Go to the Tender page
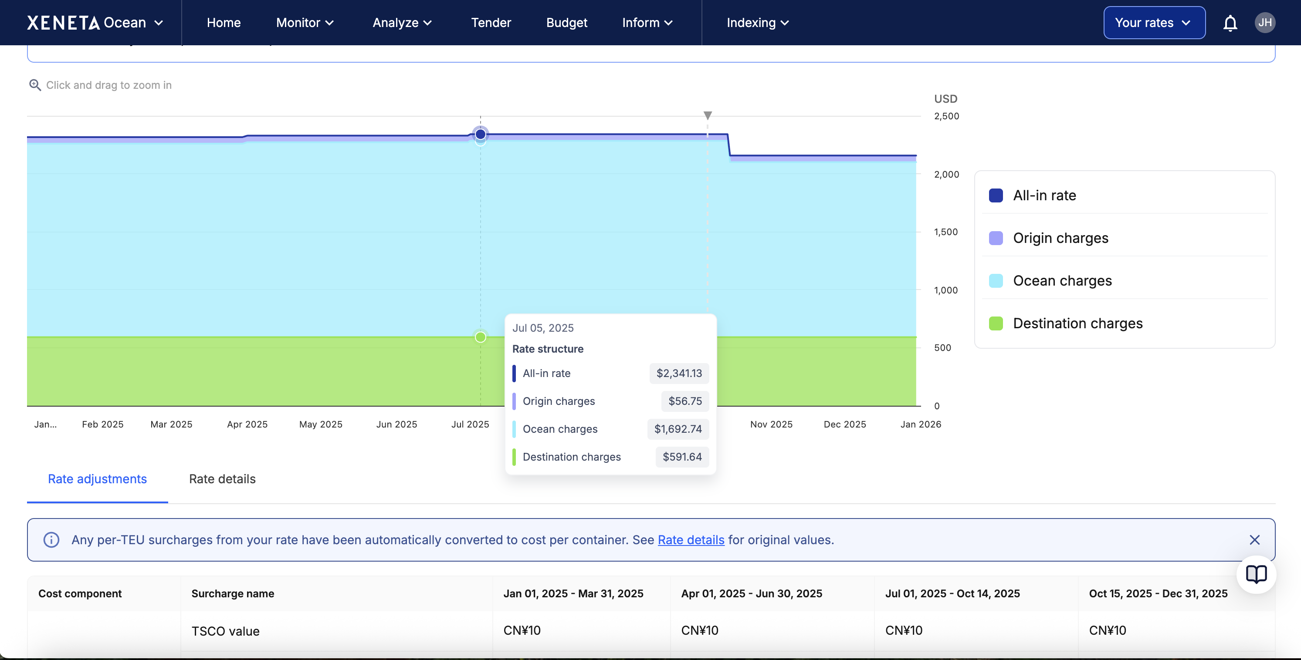Image resolution: width=1301 pixels, height=660 pixels. (x=491, y=23)
